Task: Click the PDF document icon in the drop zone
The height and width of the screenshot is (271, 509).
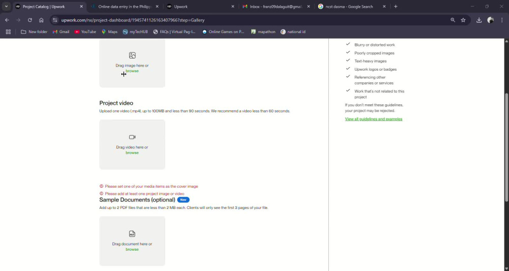Action: (132, 234)
